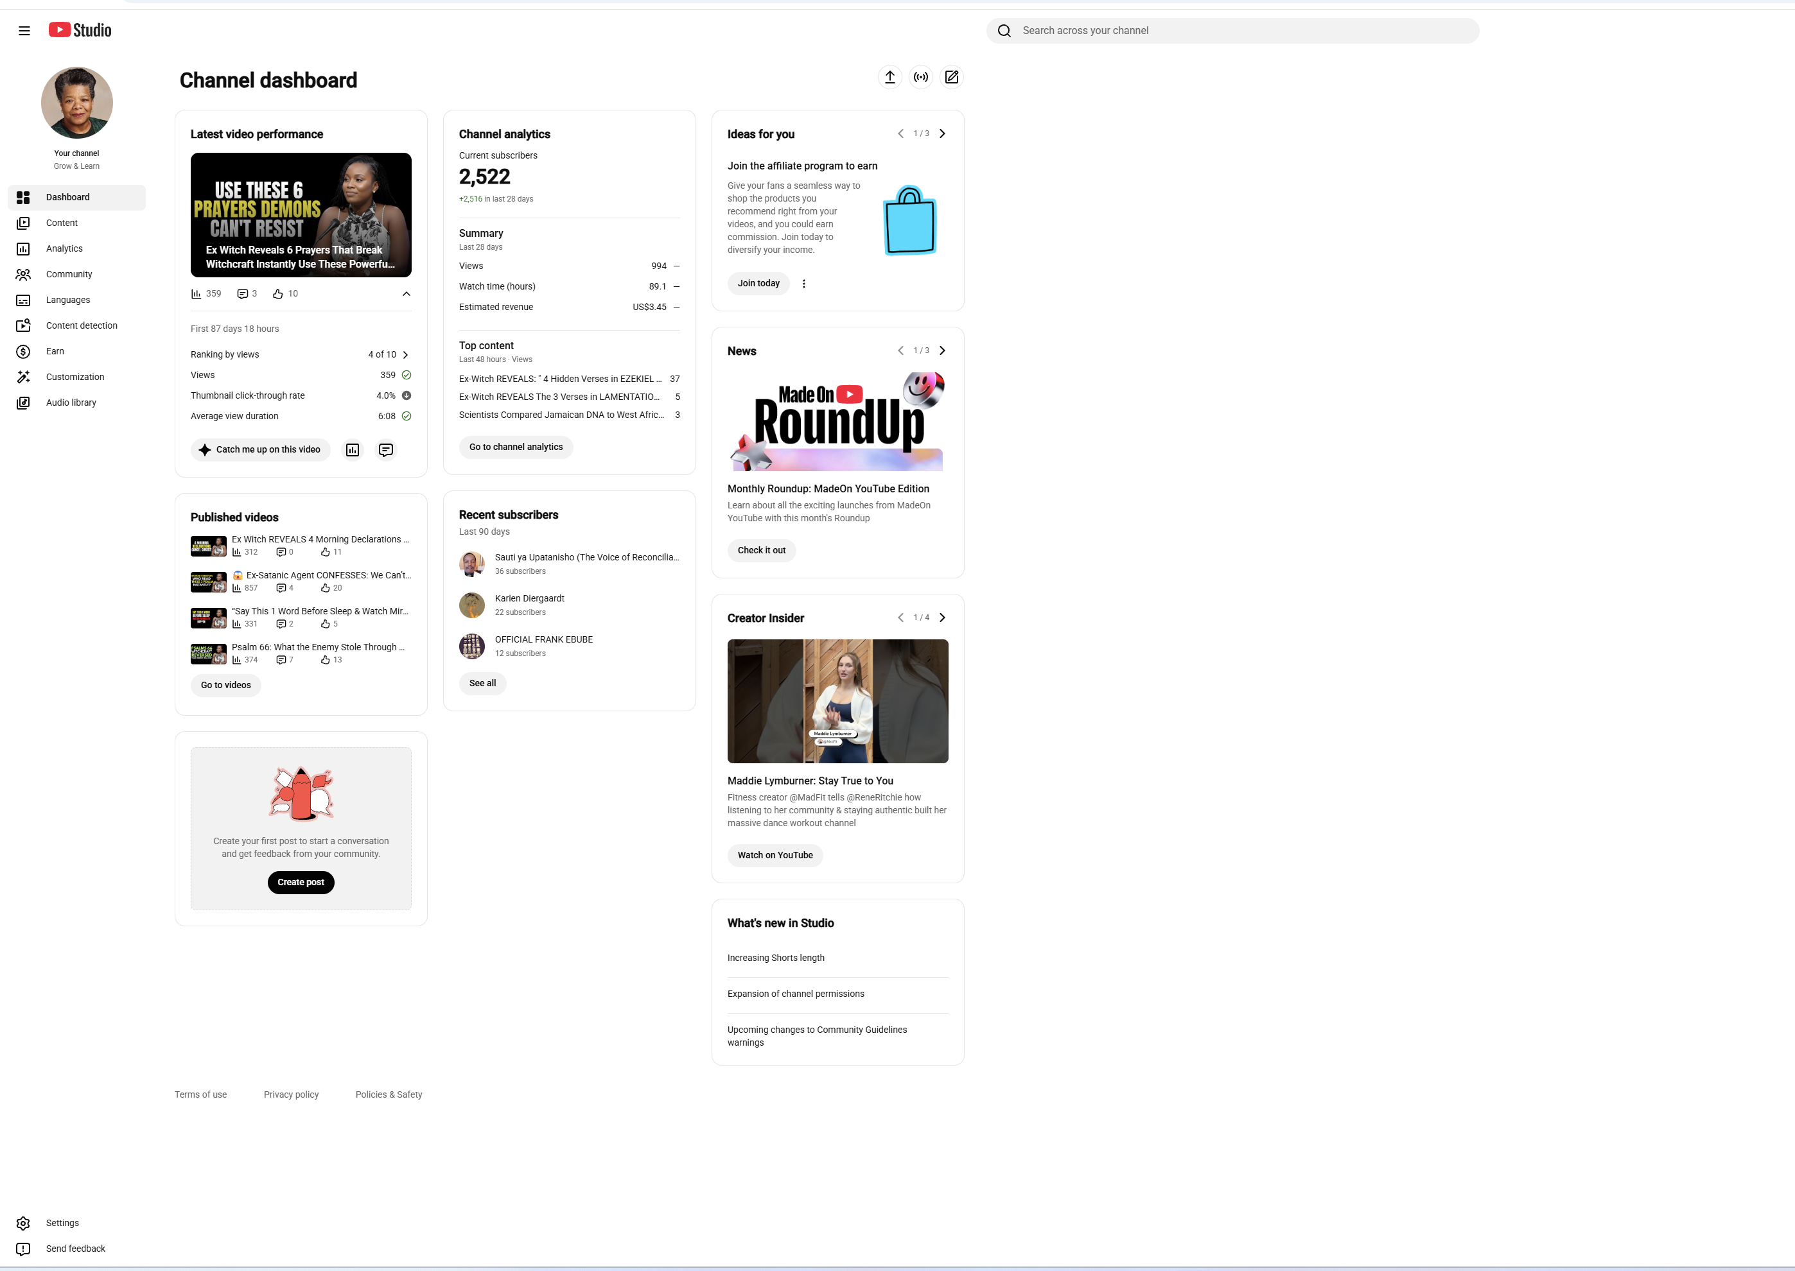Open Upcoming changes to Community Guidelines warnings
This screenshot has height=1271, width=1795.
818,1036
